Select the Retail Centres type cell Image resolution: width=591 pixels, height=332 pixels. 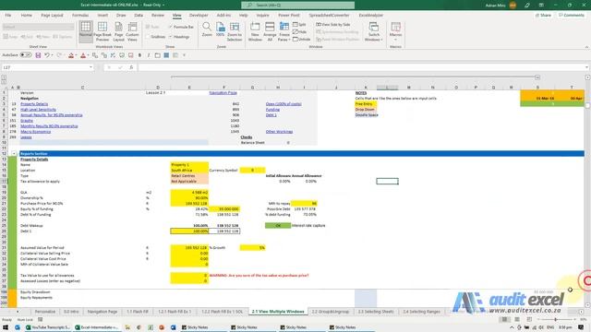click(189, 176)
